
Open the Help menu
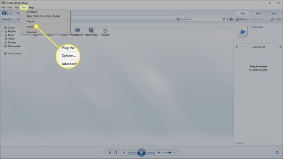pyautogui.click(x=31, y=7)
